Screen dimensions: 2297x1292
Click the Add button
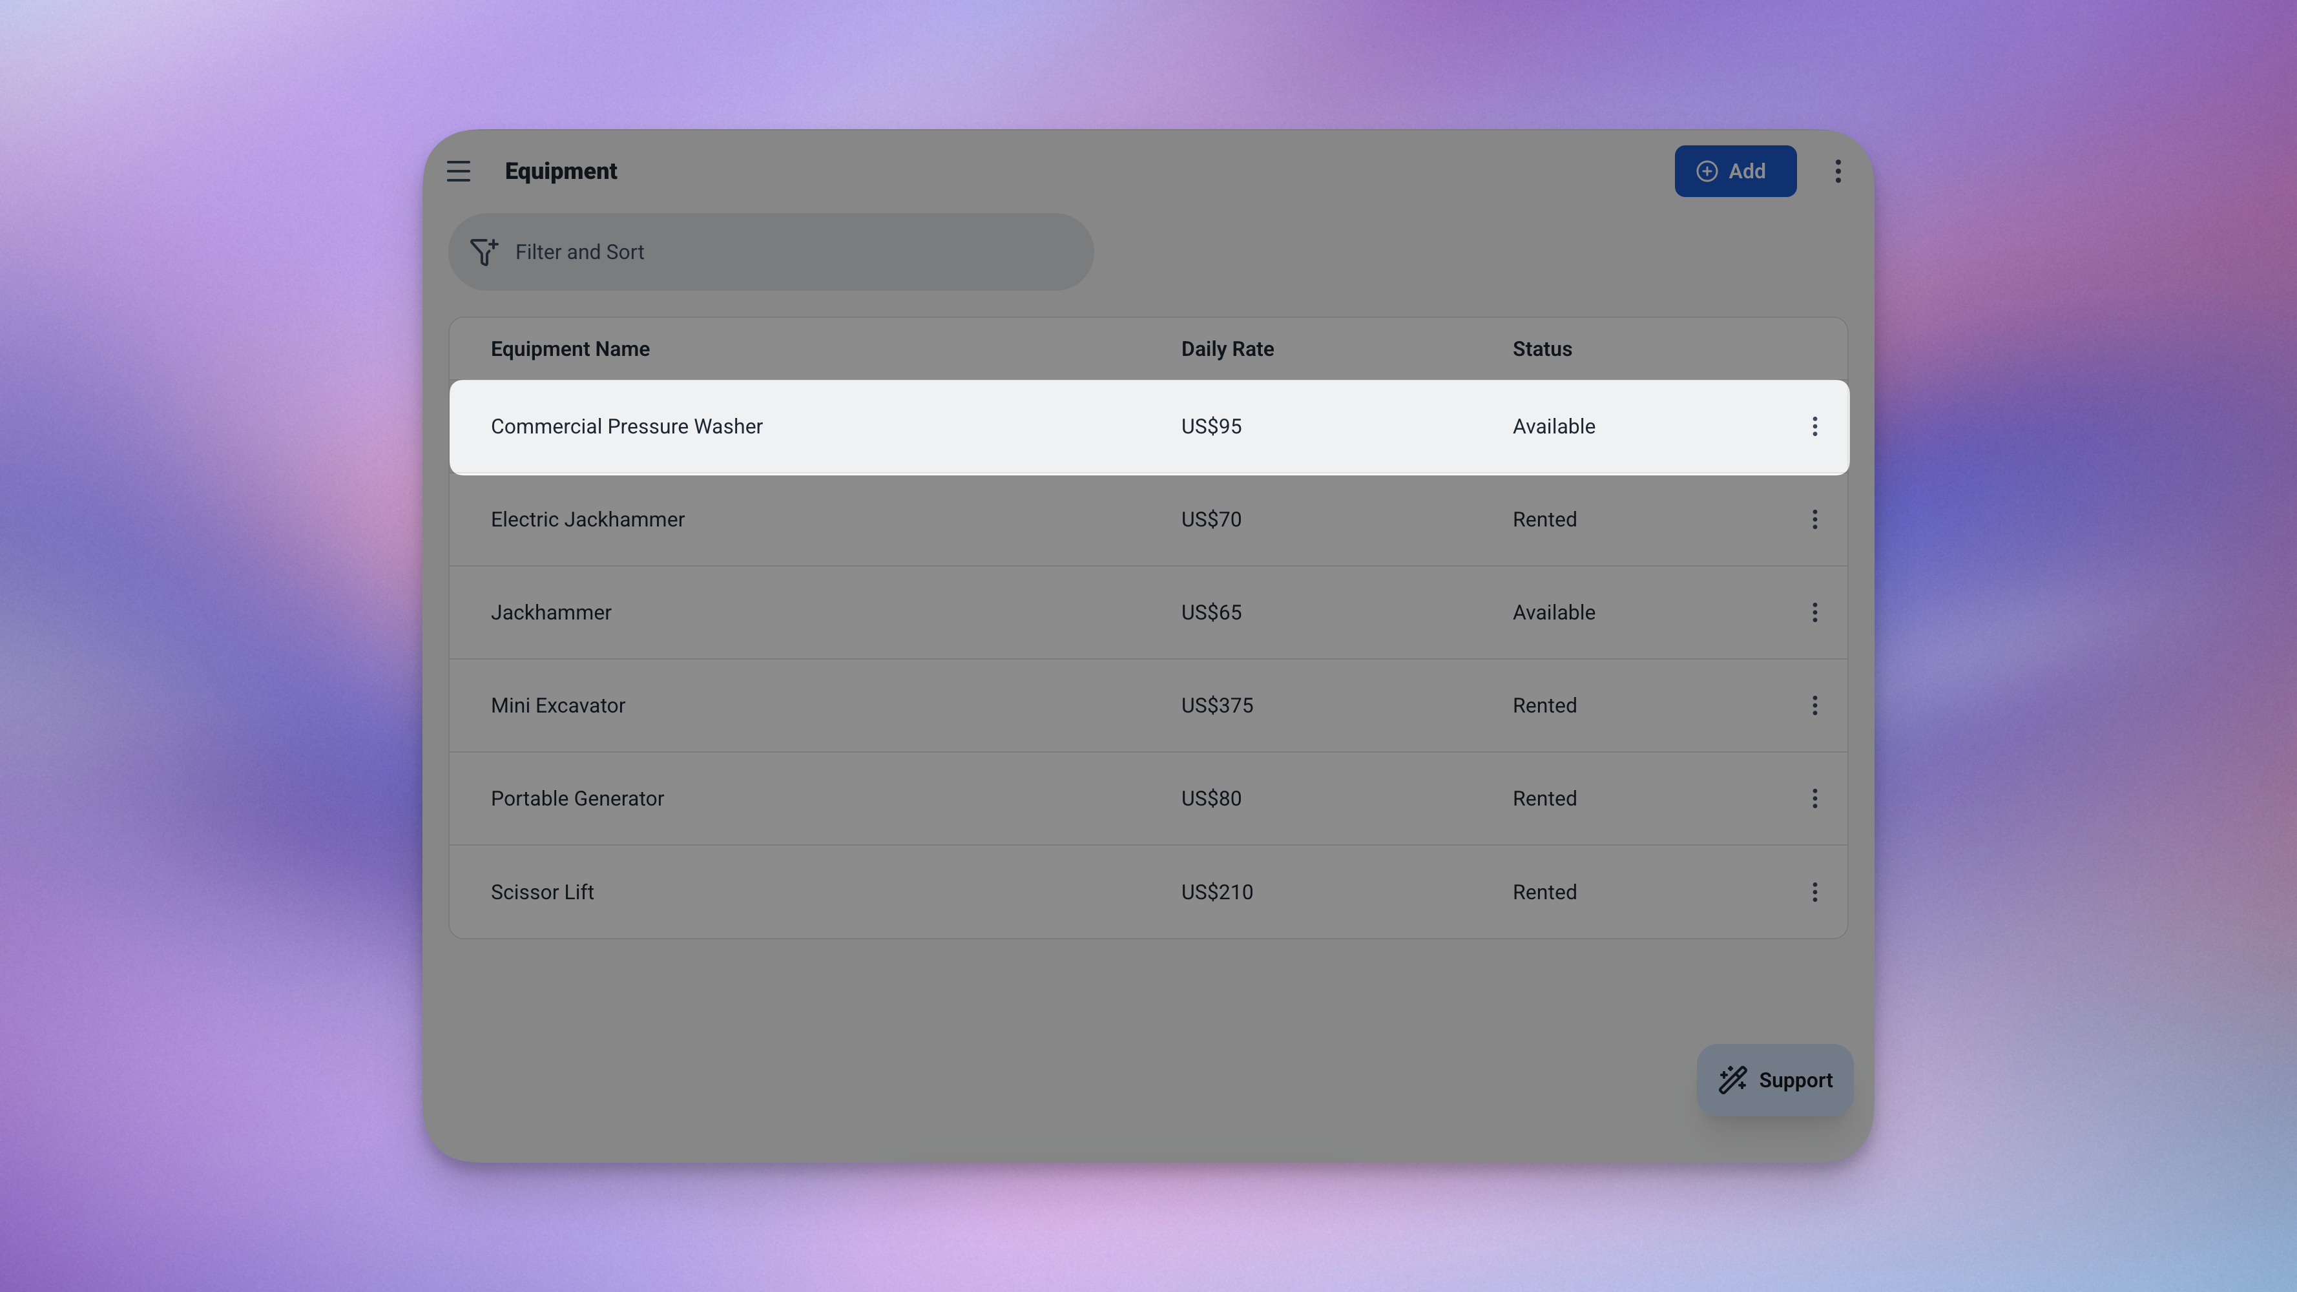point(1735,171)
